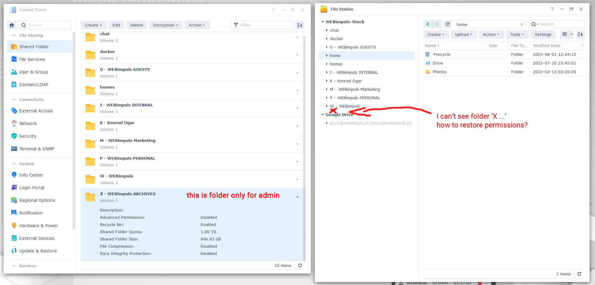Open the Encryption dropdown
The height and width of the screenshot is (285, 595).
coord(166,25)
